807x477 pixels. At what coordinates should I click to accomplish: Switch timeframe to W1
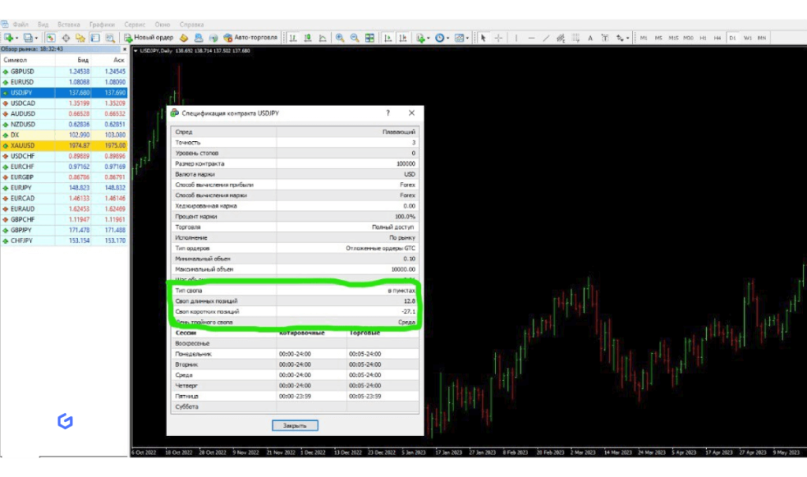pyautogui.click(x=747, y=38)
